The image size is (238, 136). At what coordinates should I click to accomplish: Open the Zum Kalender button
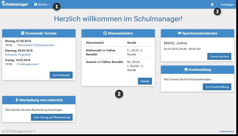pos(61,75)
